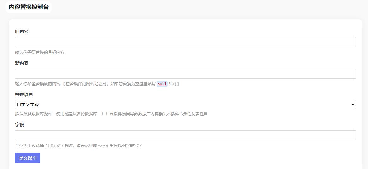Screen dimensions: 368x169
Task: Click the 替换项目 field label
Action: (24, 94)
